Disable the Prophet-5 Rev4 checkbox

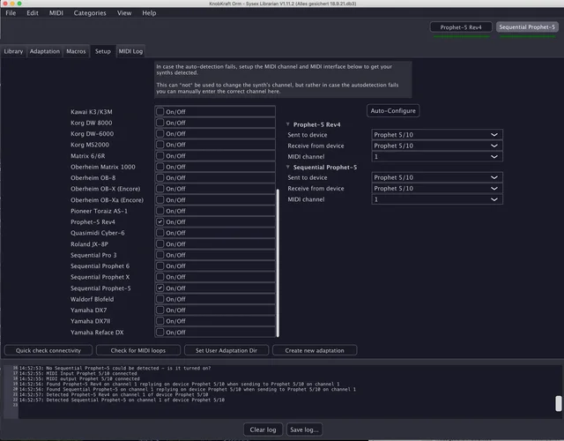(160, 222)
